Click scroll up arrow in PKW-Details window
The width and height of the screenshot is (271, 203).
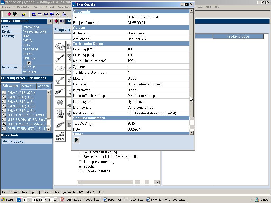pyautogui.click(x=191, y=11)
